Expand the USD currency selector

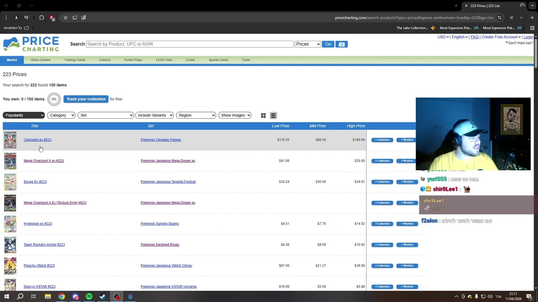pyautogui.click(x=443, y=37)
